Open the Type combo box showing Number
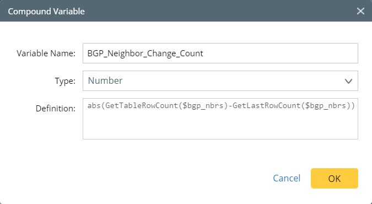The width and height of the screenshot is (372, 204). coord(220,80)
